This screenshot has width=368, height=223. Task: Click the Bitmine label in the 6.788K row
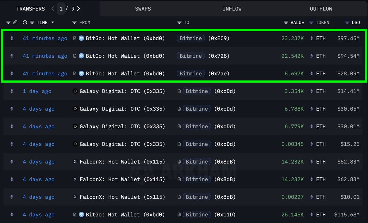click(197, 109)
